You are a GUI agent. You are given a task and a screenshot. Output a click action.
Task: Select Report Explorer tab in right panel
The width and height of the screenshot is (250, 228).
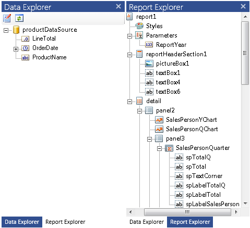click(x=190, y=222)
